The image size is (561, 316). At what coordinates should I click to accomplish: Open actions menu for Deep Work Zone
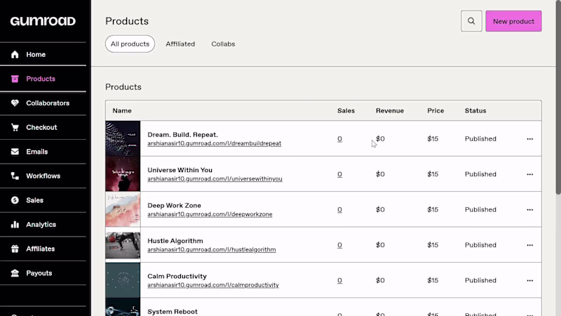point(530,210)
